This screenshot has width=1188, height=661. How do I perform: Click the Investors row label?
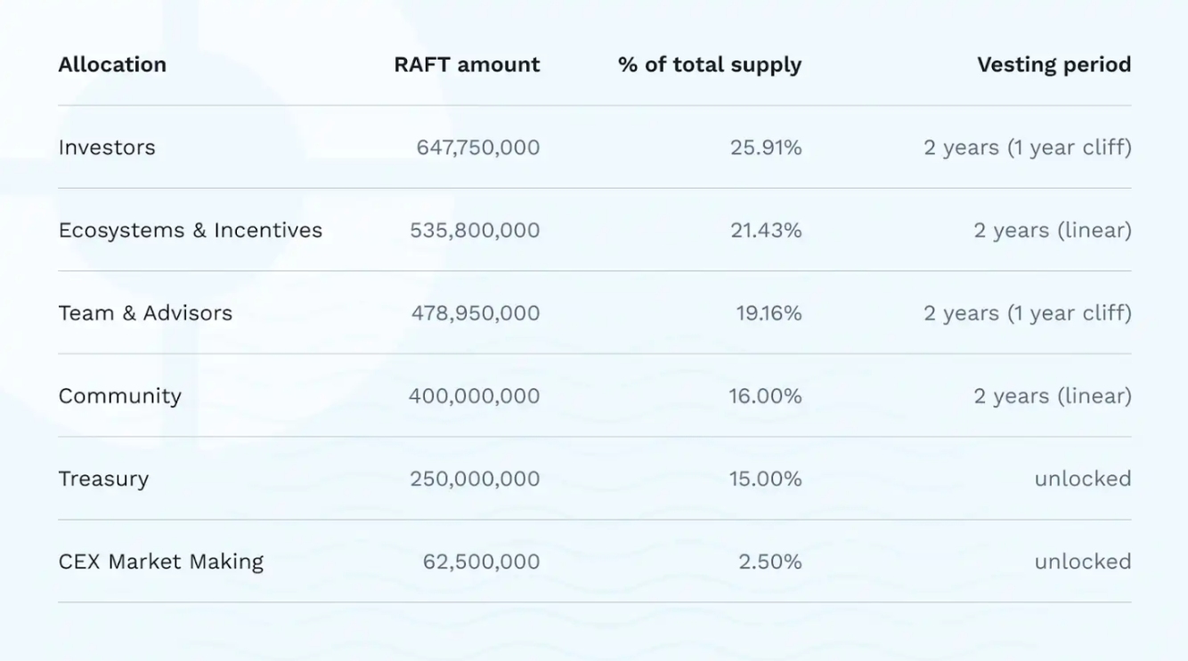tap(107, 147)
